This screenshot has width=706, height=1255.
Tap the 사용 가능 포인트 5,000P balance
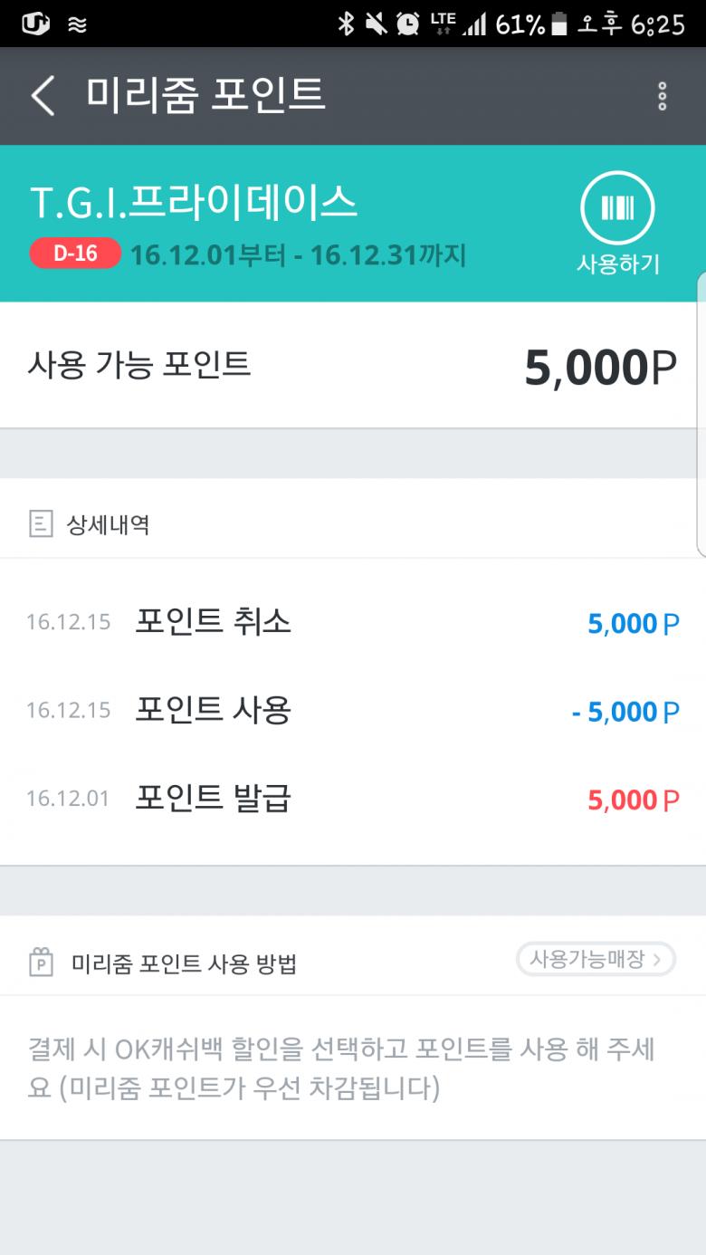599,368
